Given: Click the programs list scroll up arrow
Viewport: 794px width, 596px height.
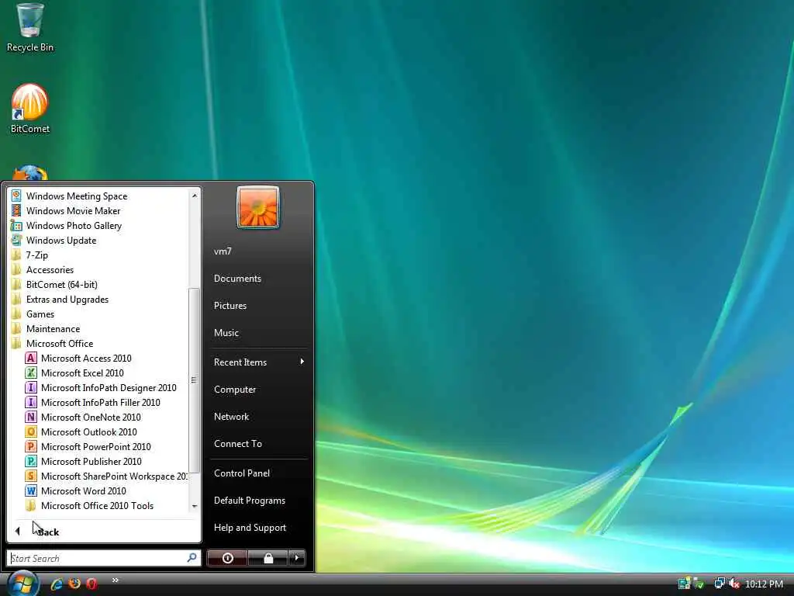Looking at the screenshot, I should [194, 195].
